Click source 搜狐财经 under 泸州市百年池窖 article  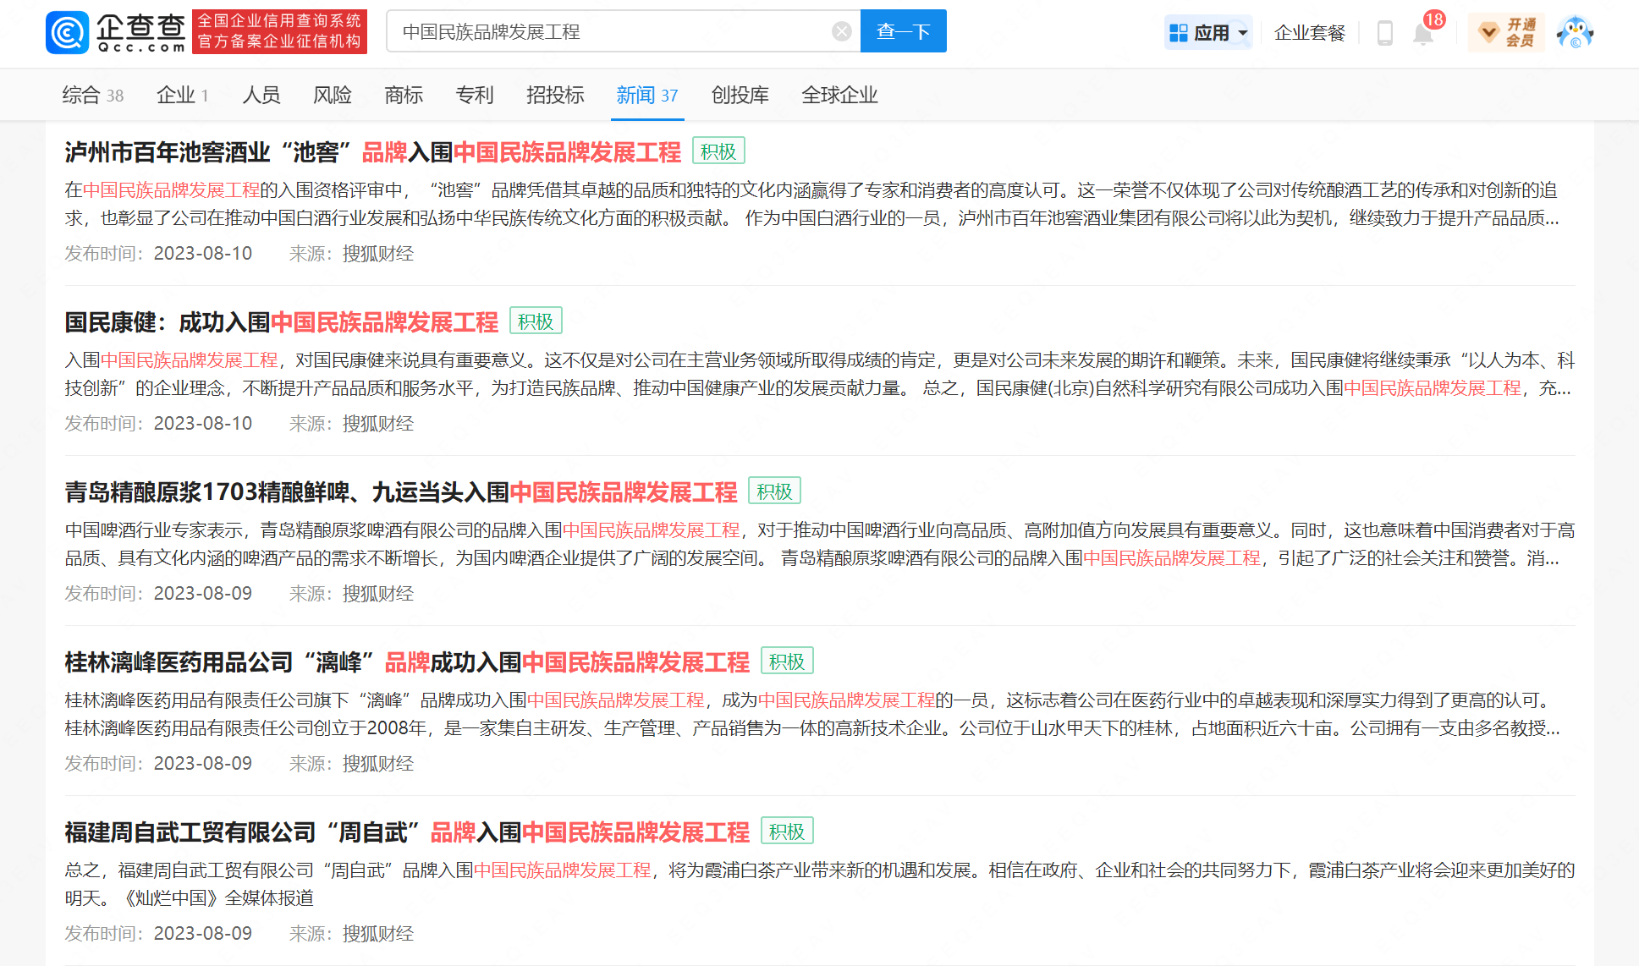[377, 254]
